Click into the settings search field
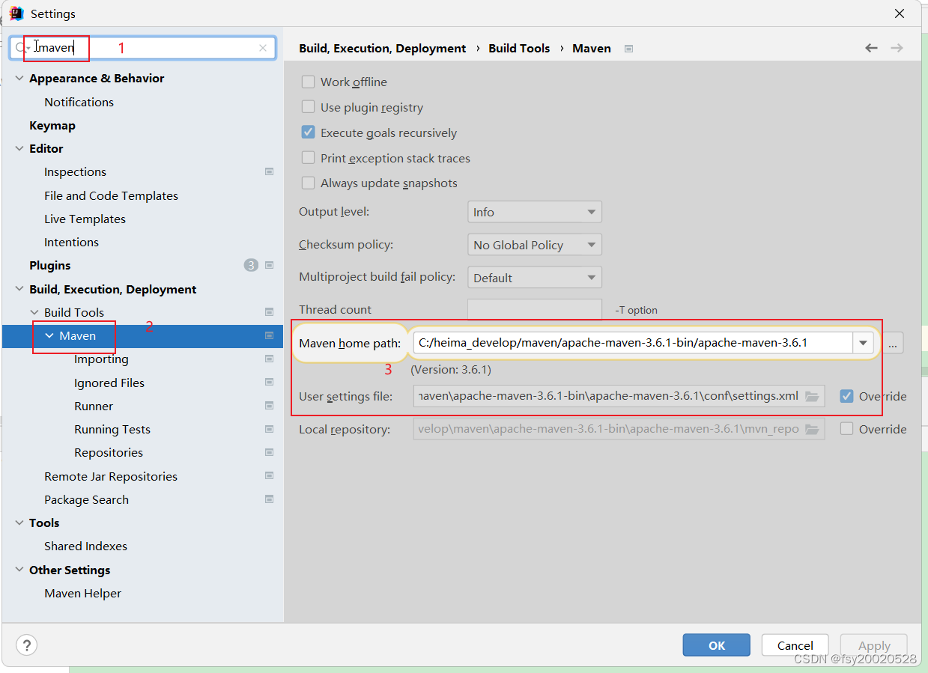Viewport: 928px width, 673px height. pyautogui.click(x=142, y=48)
